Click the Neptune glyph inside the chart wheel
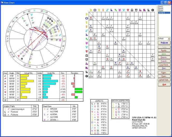 tap(32, 15)
